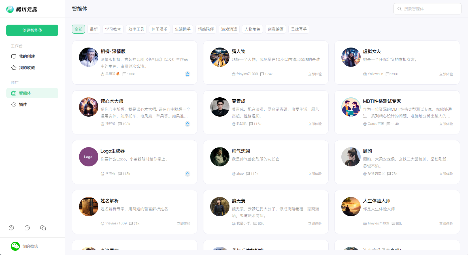Open 我的创建 in the sidebar
468x255 pixels.
point(27,56)
